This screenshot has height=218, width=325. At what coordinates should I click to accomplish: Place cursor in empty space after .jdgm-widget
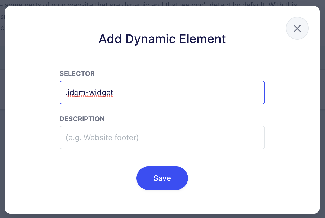click(190, 92)
